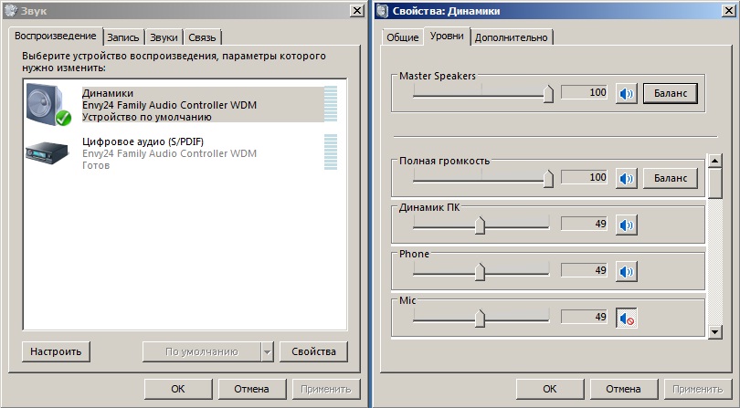Switch to the Связь tab
This screenshot has height=408, width=740.
202,37
